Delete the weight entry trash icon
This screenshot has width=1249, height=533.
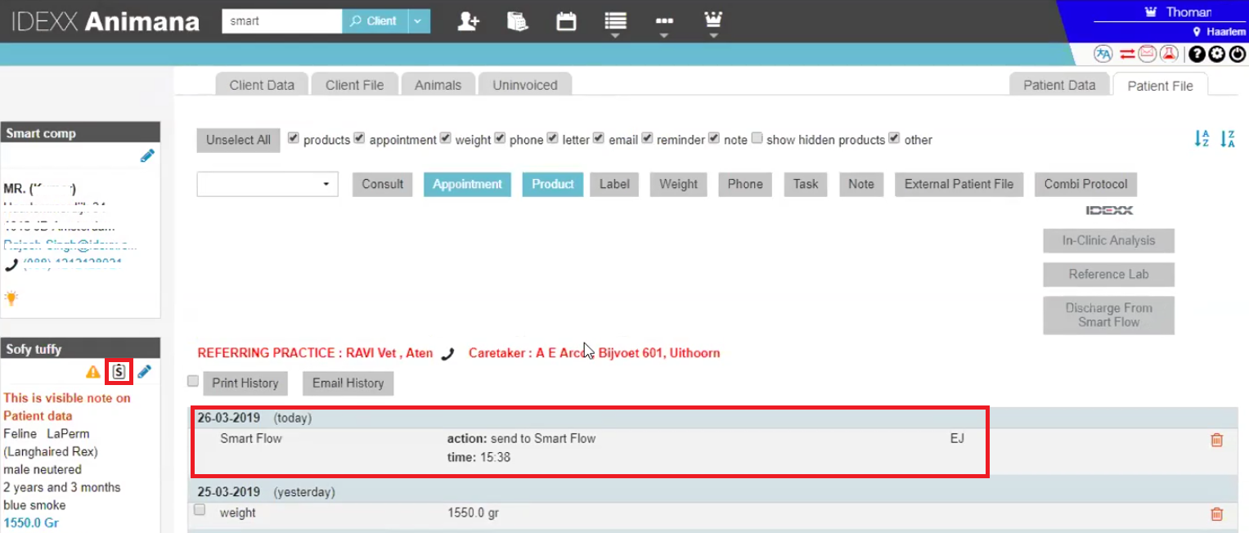coord(1216,514)
